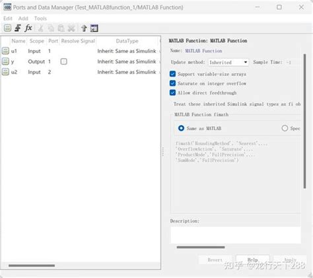Click the Model Explorer toolbar icon
This screenshot has width=313, height=278.
pyautogui.click(x=94, y=28)
